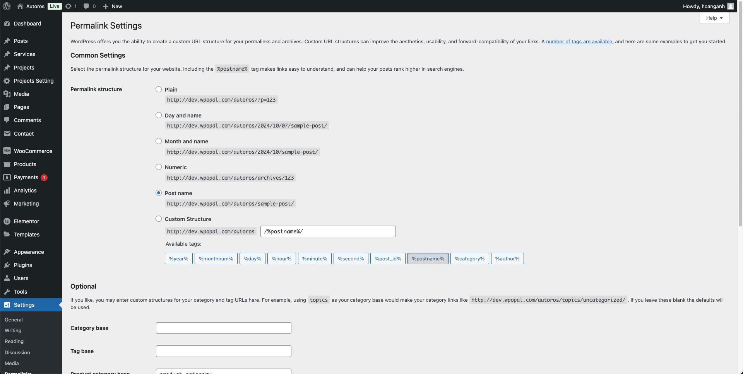Click the Plugins plug icon
This screenshot has width=743, height=374.
tap(7, 265)
